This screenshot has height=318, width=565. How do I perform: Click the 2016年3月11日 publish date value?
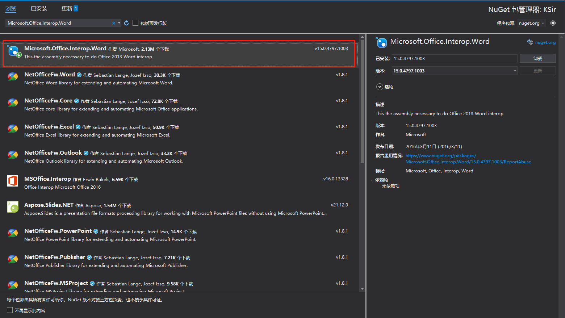(434, 147)
